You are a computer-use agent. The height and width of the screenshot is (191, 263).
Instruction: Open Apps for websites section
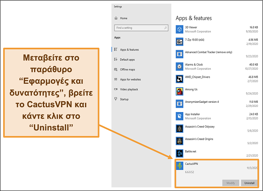click(131, 79)
